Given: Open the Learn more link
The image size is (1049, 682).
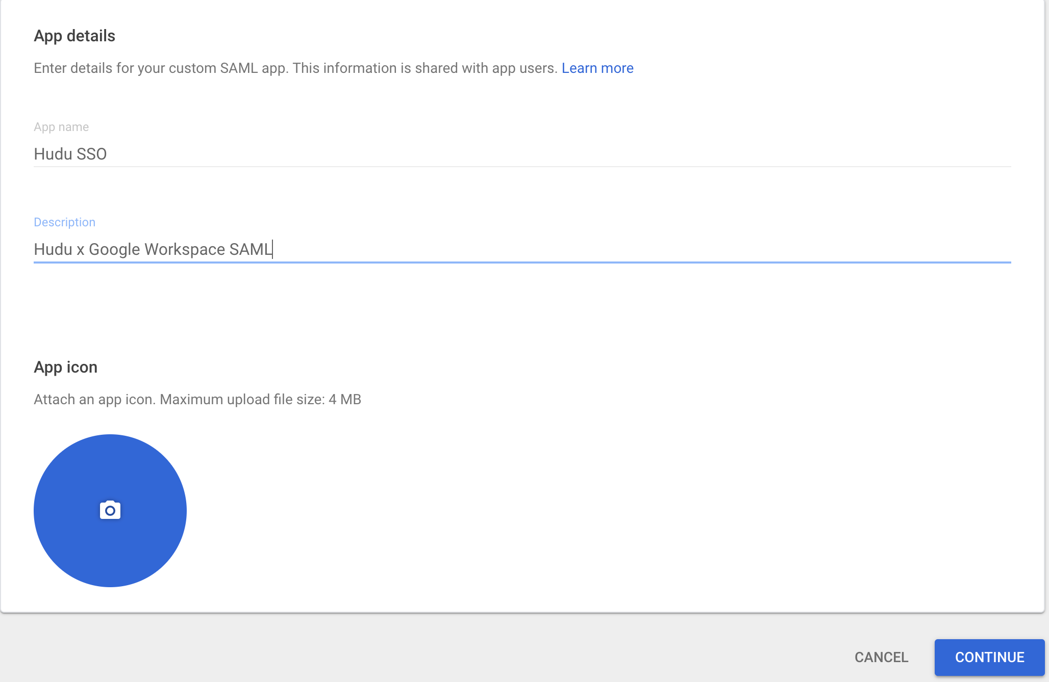Looking at the screenshot, I should pos(597,68).
